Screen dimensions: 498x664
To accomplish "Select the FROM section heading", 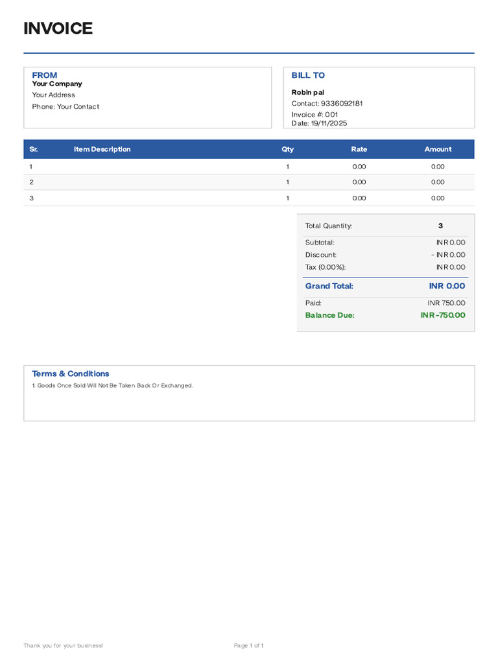I will coord(45,75).
